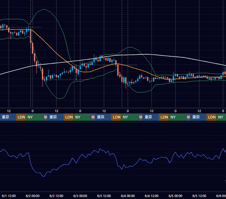The image size is (226, 199).
Task: Select the NY session block starting late 6/3
Action: click(130, 117)
